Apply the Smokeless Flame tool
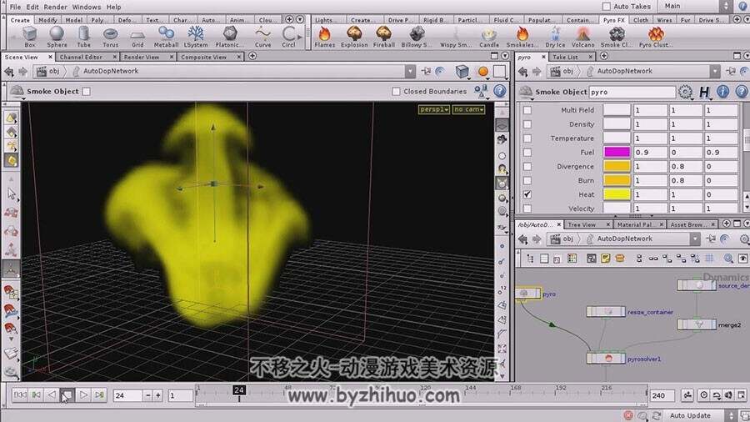 tap(522, 37)
